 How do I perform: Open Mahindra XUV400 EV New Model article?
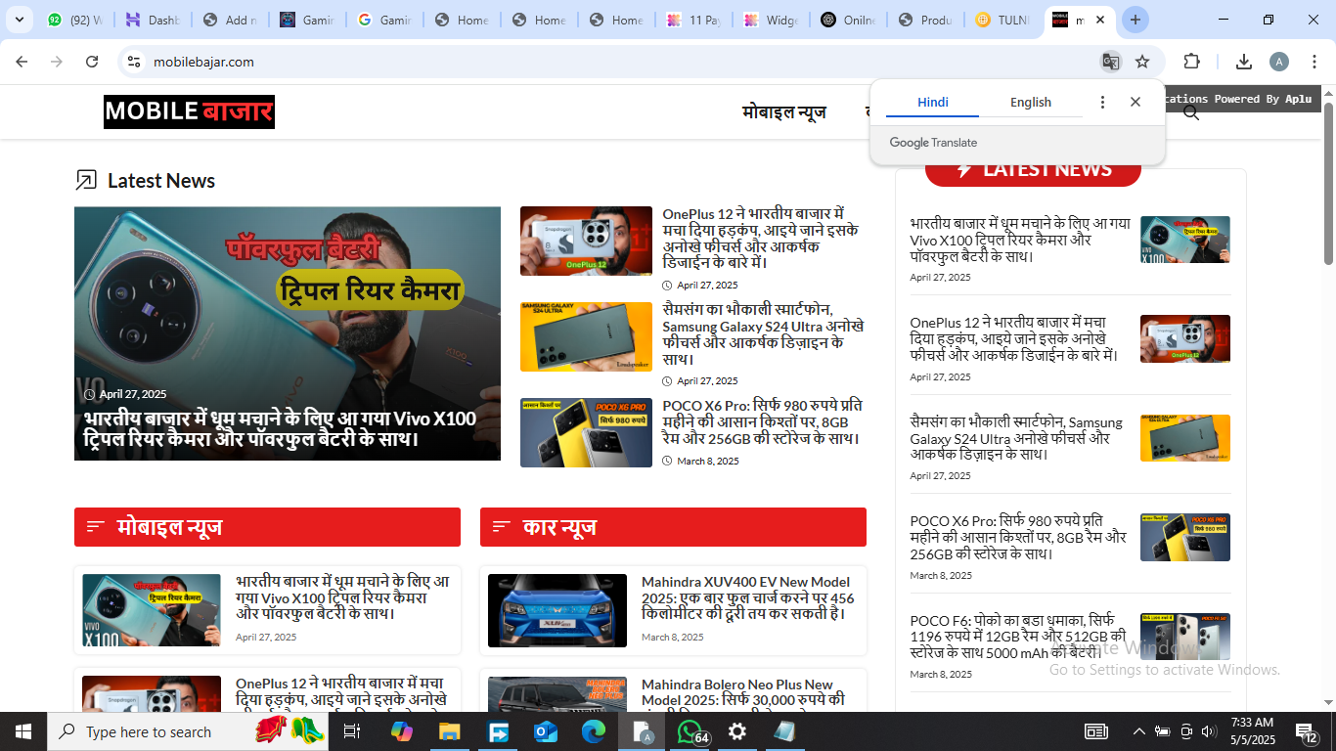pyautogui.click(x=747, y=597)
